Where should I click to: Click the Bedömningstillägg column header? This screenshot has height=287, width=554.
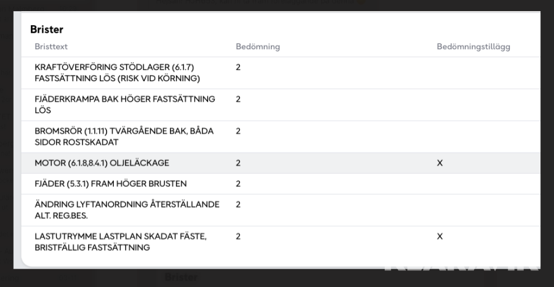click(473, 47)
